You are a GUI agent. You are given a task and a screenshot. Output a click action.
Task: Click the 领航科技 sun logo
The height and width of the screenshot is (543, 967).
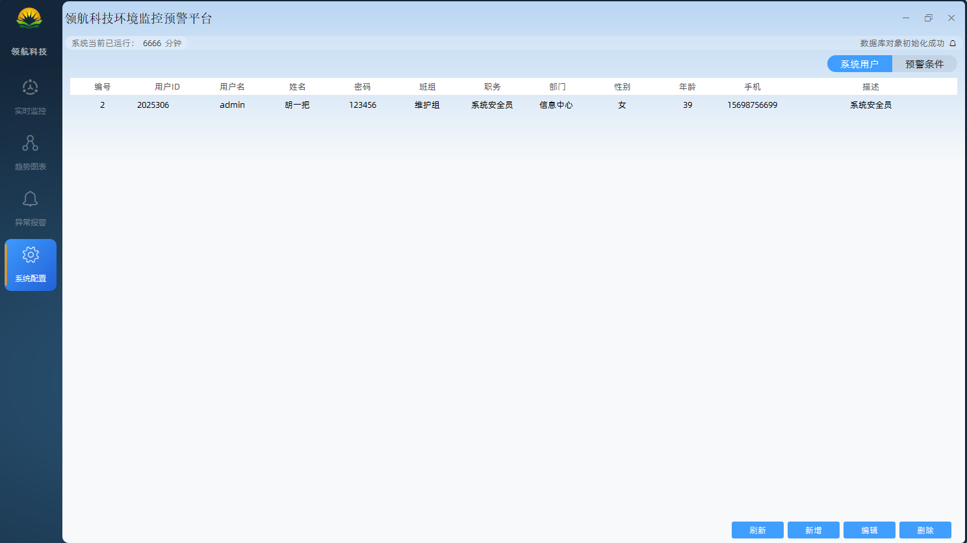(x=29, y=18)
